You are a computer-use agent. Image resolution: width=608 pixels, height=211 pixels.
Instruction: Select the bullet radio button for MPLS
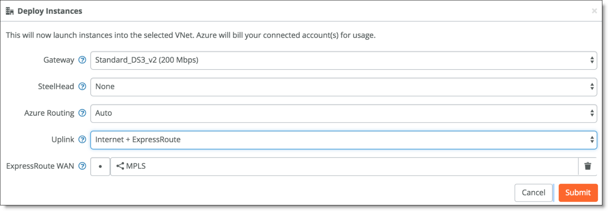(x=100, y=166)
